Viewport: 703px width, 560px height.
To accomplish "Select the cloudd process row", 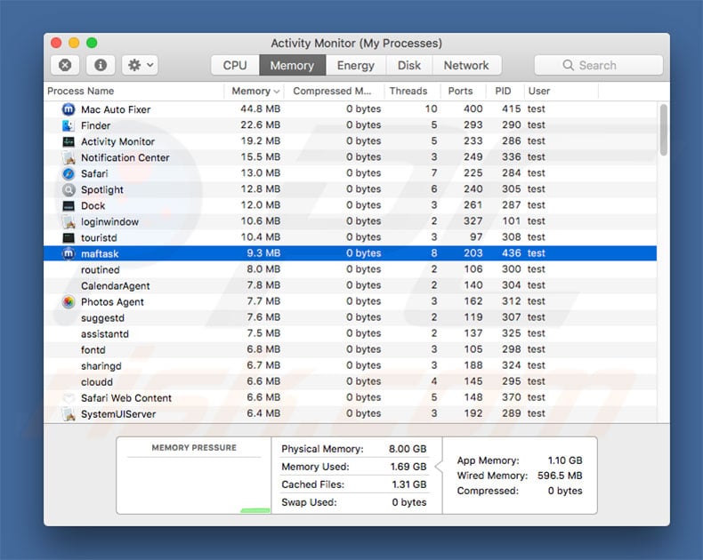I will point(350,381).
